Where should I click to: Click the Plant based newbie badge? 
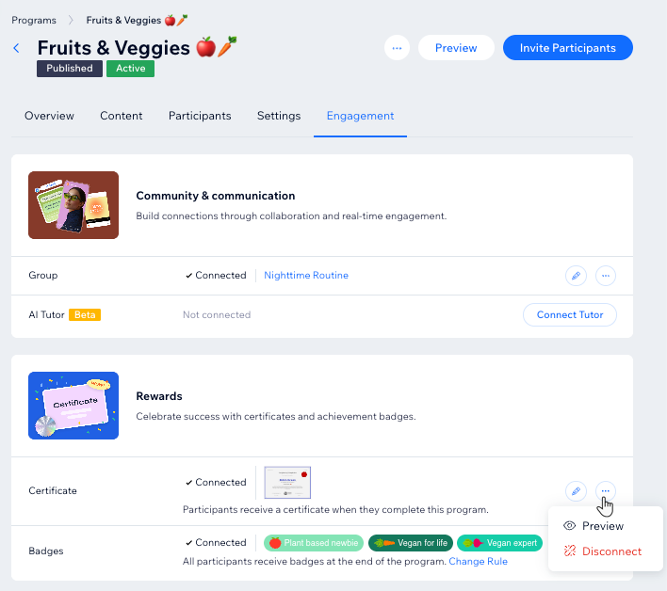pyautogui.click(x=314, y=543)
